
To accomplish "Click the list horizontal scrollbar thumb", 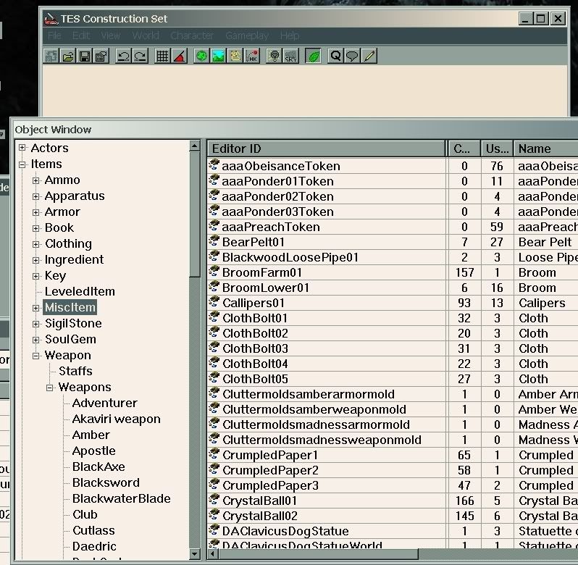I will pos(318,554).
